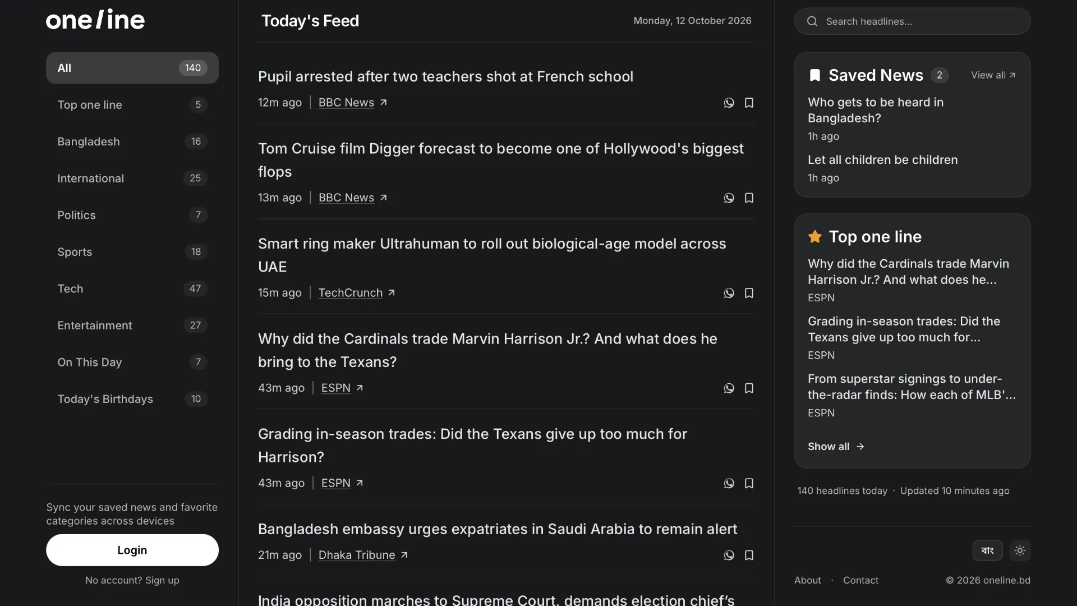Screen dimensions: 1077x606
Task: Bookmark the Ultrahuman smart ring headline
Action: [x=749, y=293]
